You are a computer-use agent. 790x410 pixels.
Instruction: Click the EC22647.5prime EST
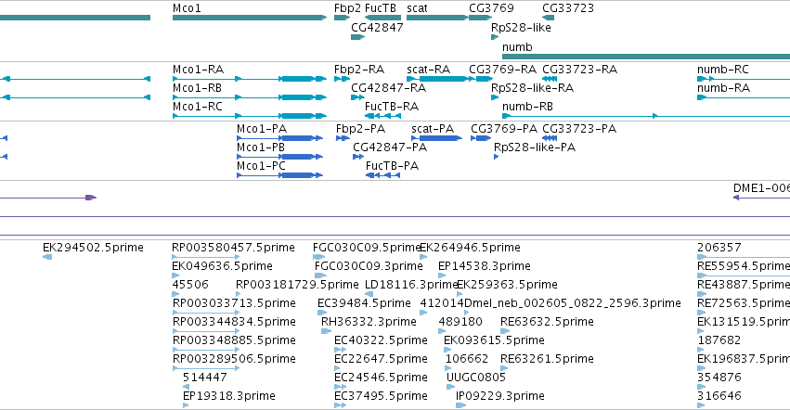coord(381,359)
